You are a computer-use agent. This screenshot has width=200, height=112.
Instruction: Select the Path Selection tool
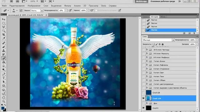pos(3,82)
